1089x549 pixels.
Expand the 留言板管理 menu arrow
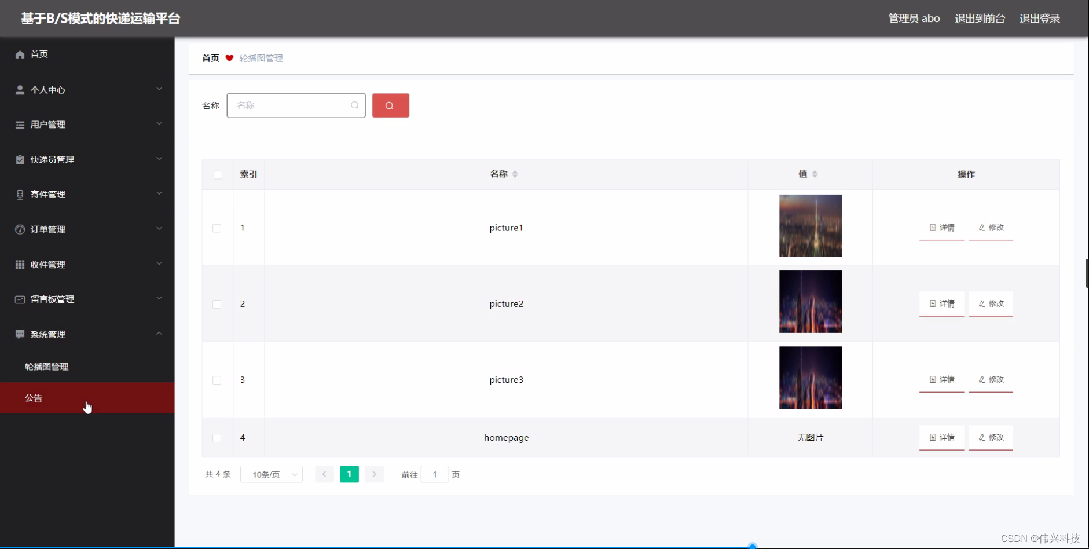(x=159, y=299)
